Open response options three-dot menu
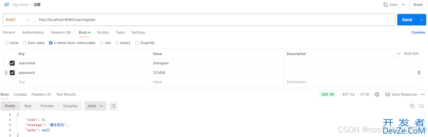 click(x=423, y=94)
